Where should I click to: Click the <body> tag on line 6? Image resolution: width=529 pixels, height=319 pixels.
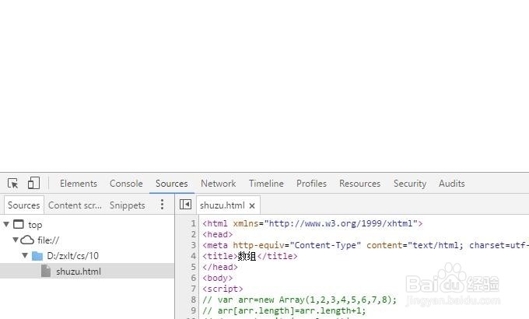tap(218, 278)
